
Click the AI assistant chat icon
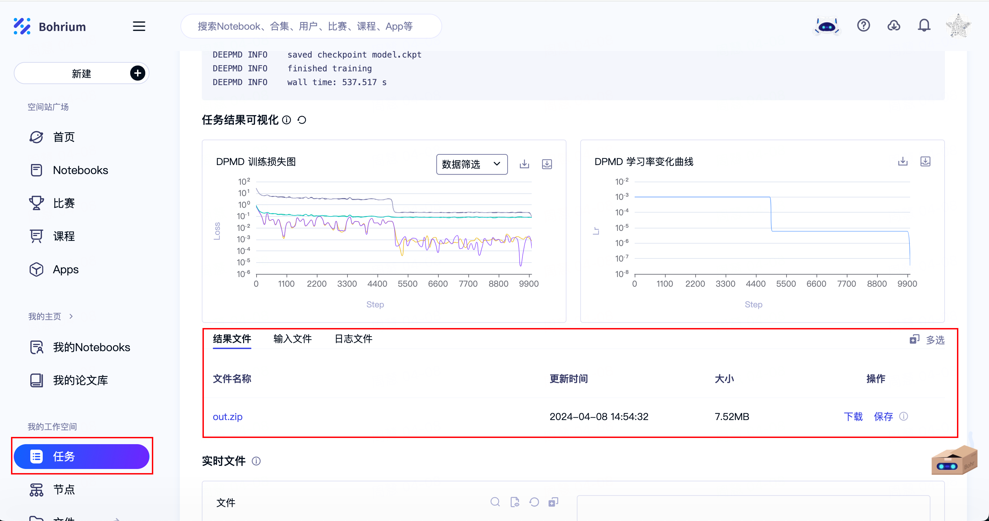coord(827,26)
